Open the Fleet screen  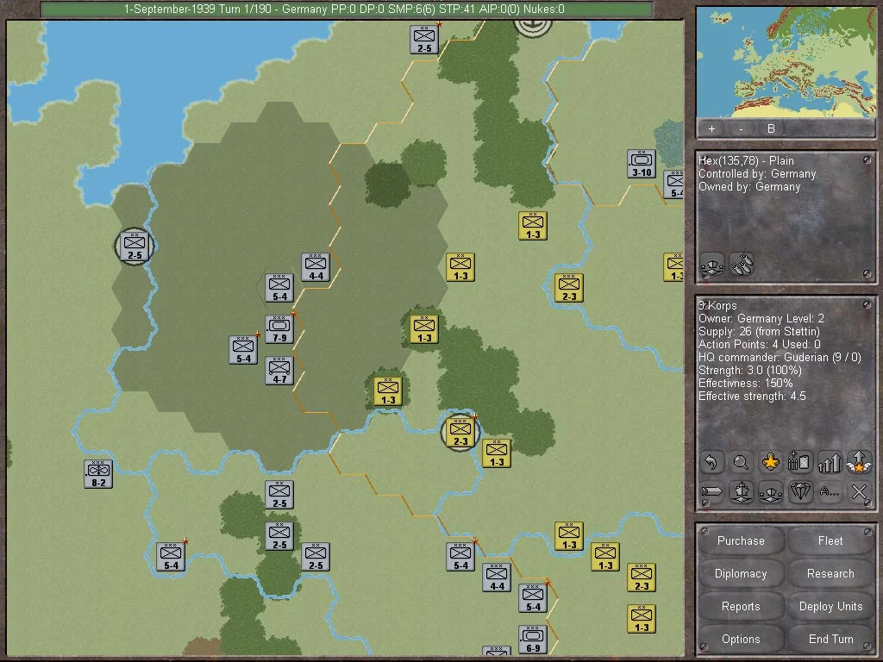coord(830,541)
